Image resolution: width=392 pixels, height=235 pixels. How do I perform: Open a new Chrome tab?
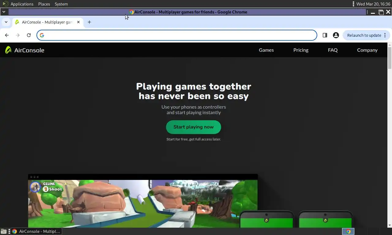coord(89,22)
